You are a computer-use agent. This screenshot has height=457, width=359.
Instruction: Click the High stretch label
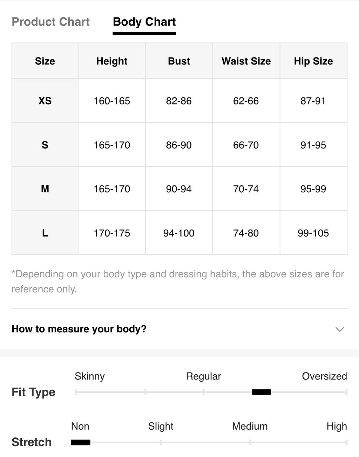pyautogui.click(x=337, y=426)
